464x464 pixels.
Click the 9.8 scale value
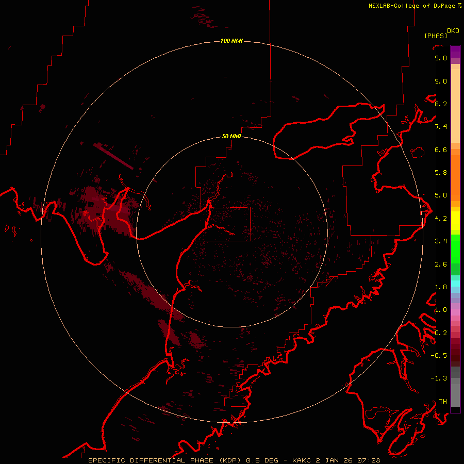coord(441,58)
